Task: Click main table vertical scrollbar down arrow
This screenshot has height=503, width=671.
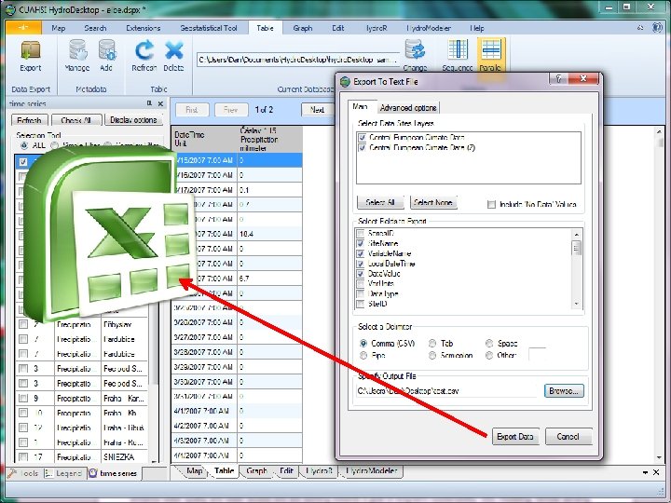Action: point(659,457)
